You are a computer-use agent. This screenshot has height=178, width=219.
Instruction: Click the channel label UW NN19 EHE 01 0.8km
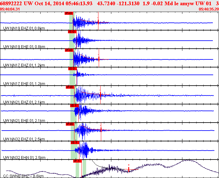coord(24,47)
